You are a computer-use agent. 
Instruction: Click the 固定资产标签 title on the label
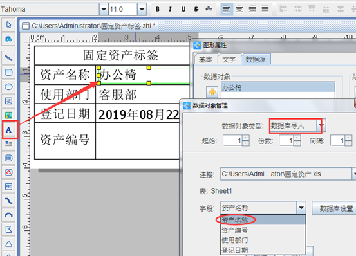tap(120, 55)
